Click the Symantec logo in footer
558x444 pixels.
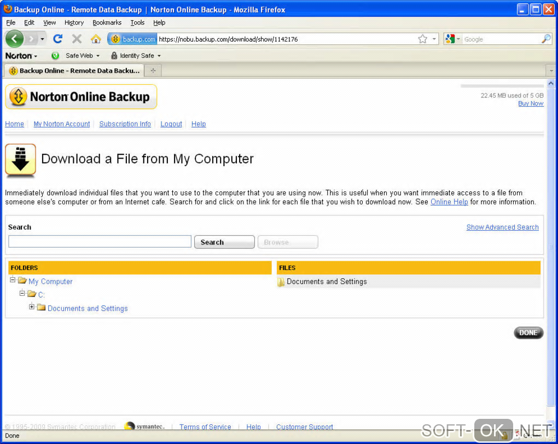(145, 426)
